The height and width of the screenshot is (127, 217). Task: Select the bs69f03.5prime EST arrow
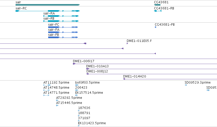77,85
